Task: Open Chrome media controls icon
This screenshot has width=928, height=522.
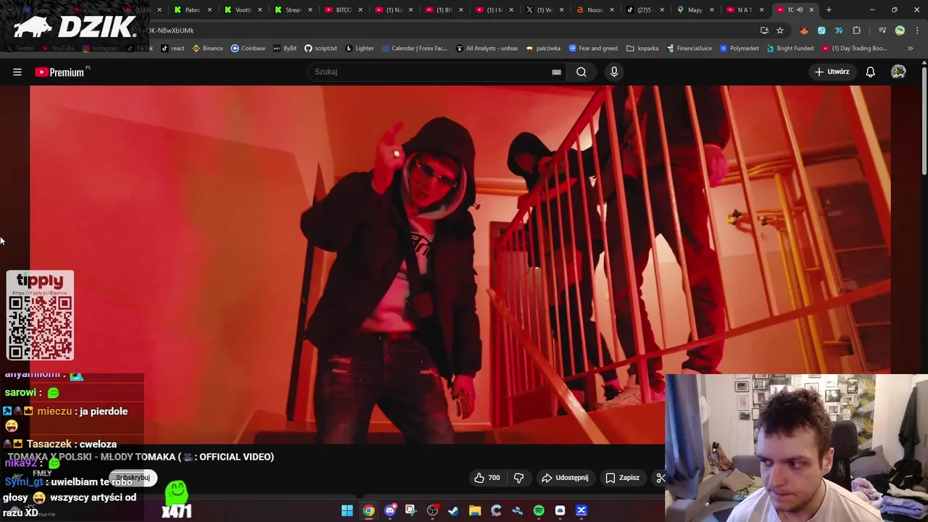Action: coord(882,30)
